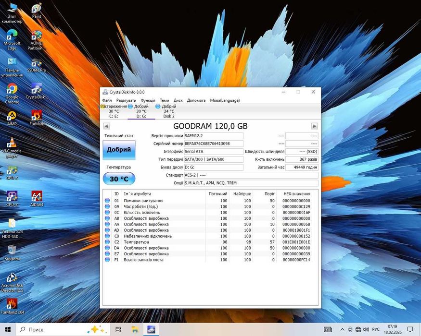Screen dimensions: 421x336
Task: Open the Google Chrome desktop shortcut
Action: pos(12,94)
